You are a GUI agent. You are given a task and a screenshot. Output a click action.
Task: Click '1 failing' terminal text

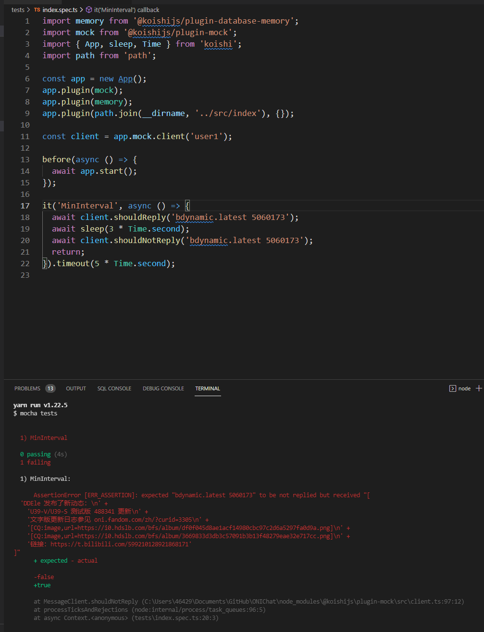[x=35, y=462]
